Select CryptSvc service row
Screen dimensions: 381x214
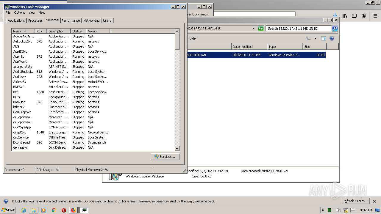(x=93, y=132)
